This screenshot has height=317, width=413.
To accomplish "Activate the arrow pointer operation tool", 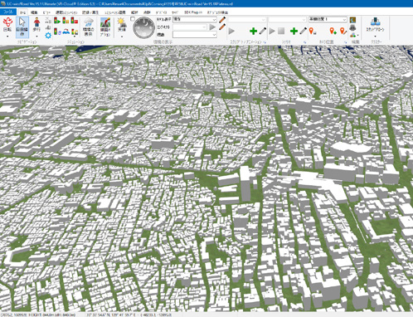I will (22, 27).
